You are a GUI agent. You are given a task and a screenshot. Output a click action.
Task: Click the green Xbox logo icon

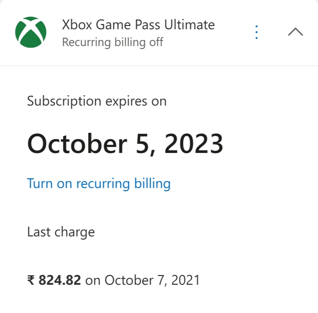point(31,32)
